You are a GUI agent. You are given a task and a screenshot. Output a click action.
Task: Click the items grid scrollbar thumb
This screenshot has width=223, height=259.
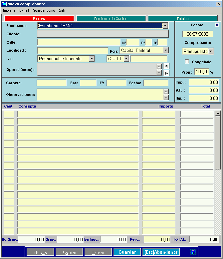click(218, 142)
